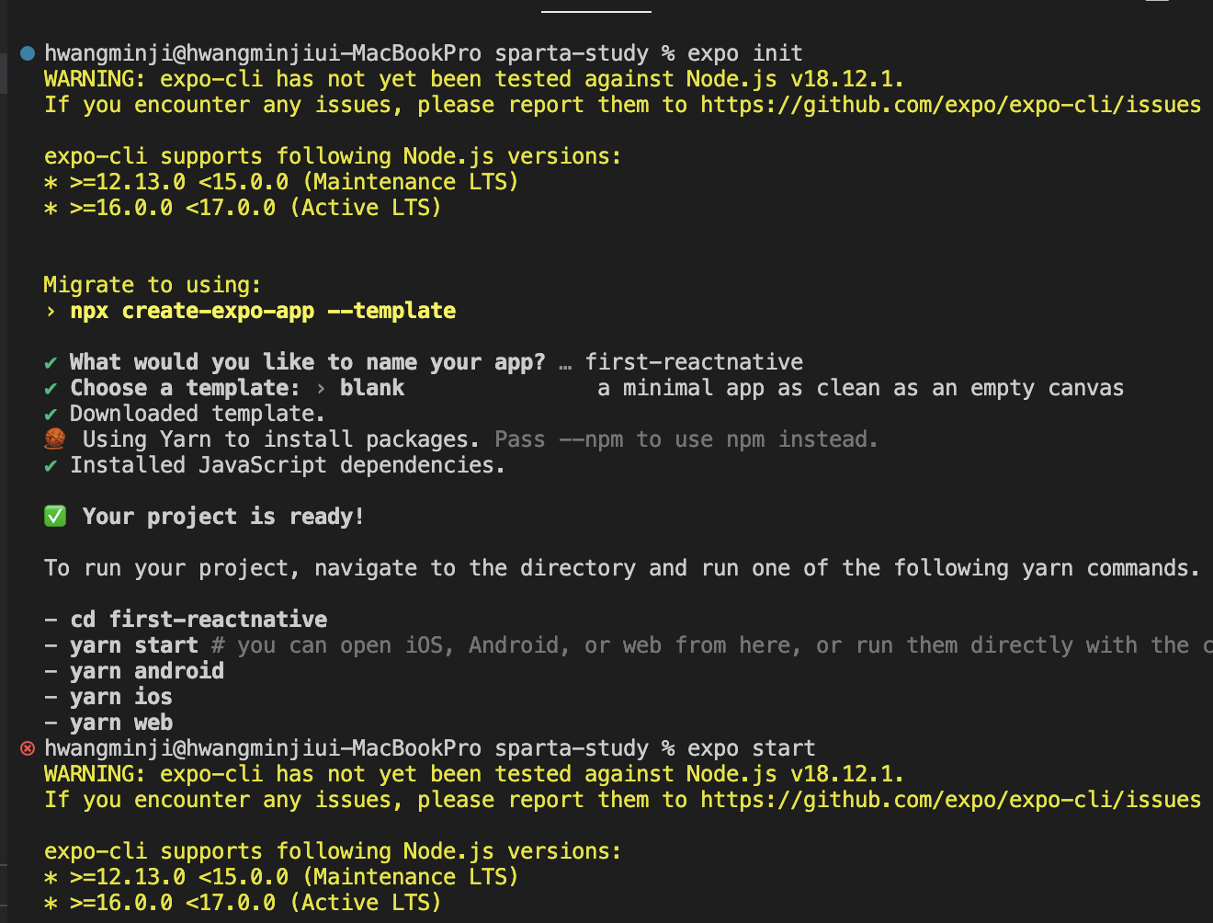Viewport: 1213px width, 923px height.
Task: Click the 'Pass --npm to use npm instead.' hint
Action: coord(686,439)
